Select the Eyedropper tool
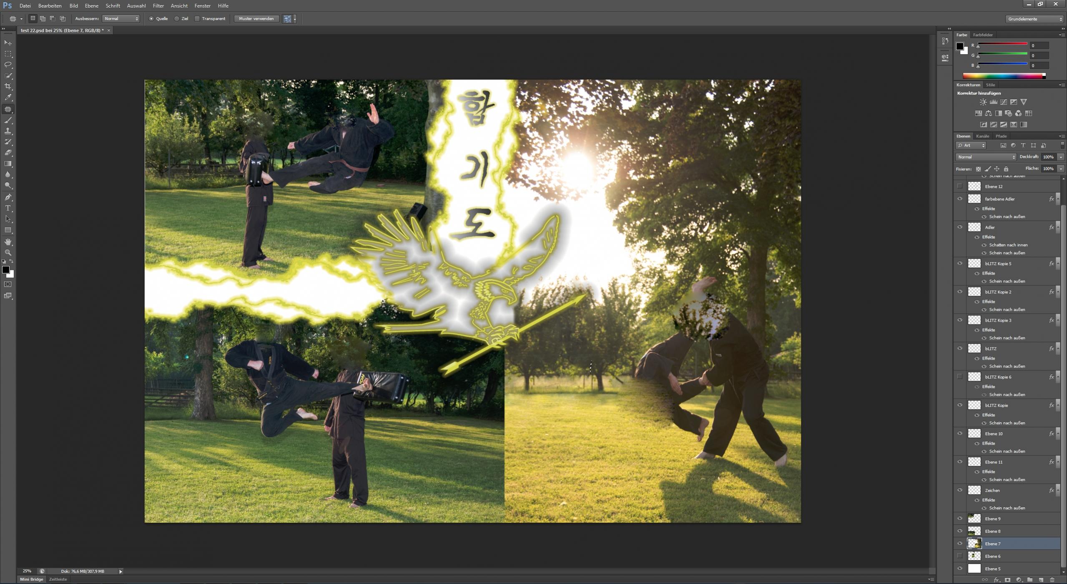The width and height of the screenshot is (1067, 584). (8, 97)
